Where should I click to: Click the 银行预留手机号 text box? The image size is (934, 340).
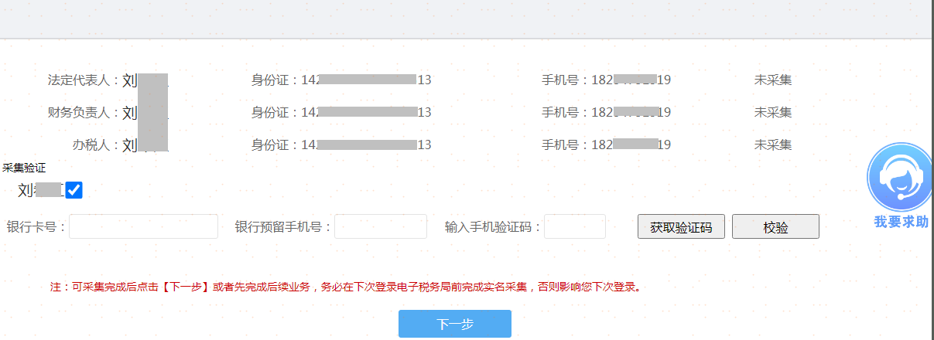pyautogui.click(x=380, y=226)
